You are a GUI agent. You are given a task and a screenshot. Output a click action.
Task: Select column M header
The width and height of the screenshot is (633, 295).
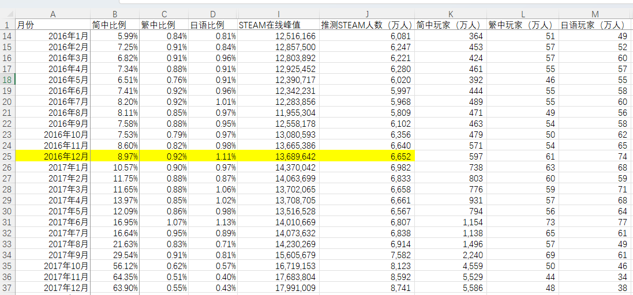click(596, 14)
